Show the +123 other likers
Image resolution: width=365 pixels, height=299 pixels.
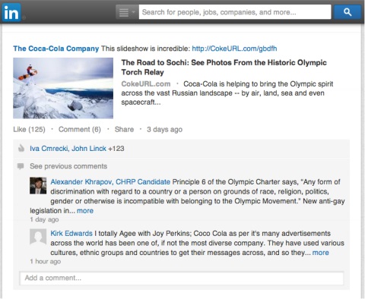click(x=116, y=149)
